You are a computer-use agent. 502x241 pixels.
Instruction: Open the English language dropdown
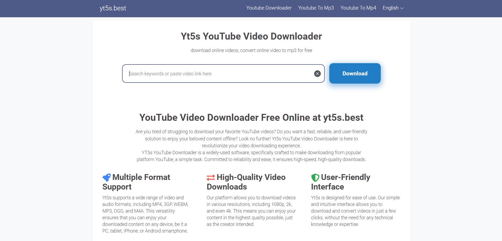pos(393,8)
